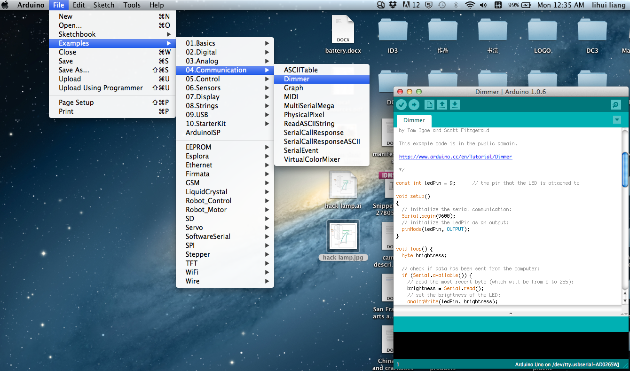This screenshot has height=371, width=630.
Task: Expand the 01.Basics examples submenu
Action: point(225,43)
